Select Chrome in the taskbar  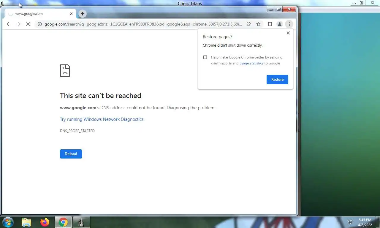point(63,222)
